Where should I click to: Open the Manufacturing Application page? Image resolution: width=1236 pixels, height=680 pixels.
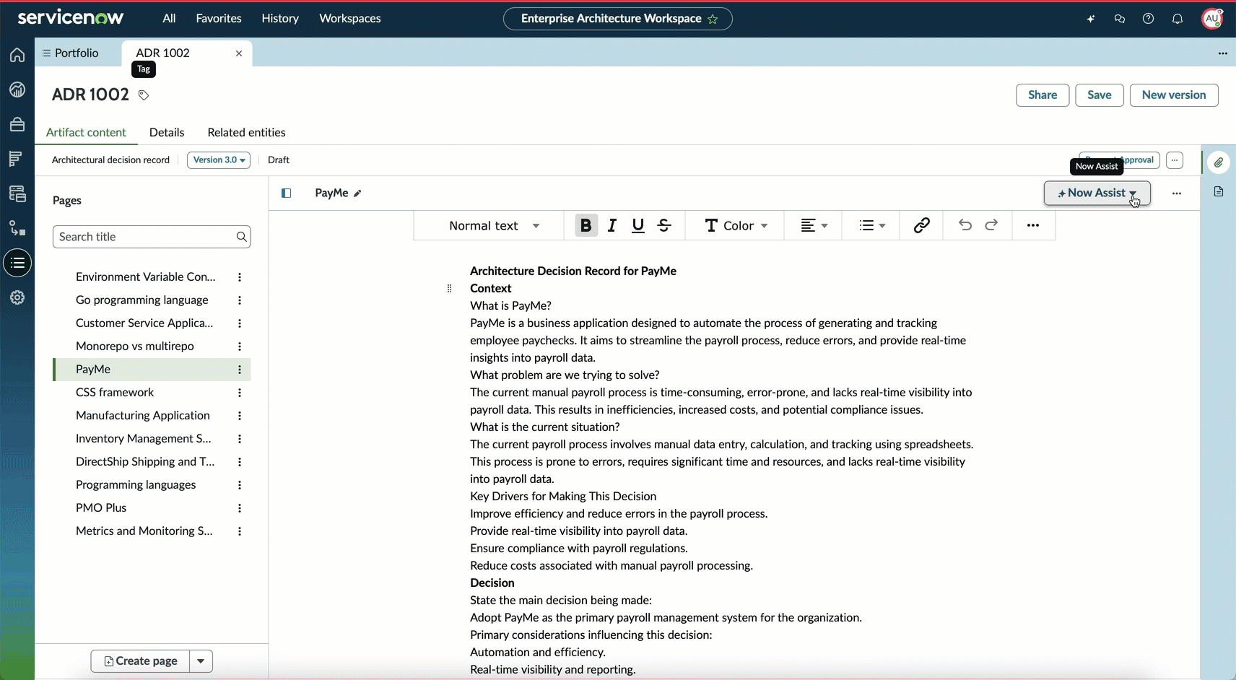[x=143, y=416]
